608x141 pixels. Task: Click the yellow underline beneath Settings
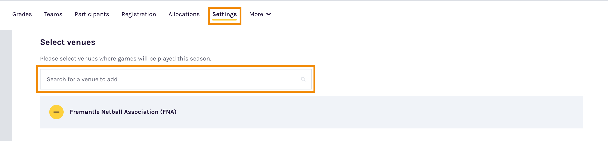(224, 19)
